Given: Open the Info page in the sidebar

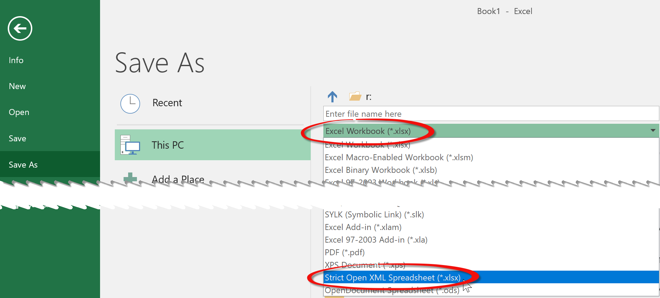Looking at the screenshot, I should click(16, 60).
